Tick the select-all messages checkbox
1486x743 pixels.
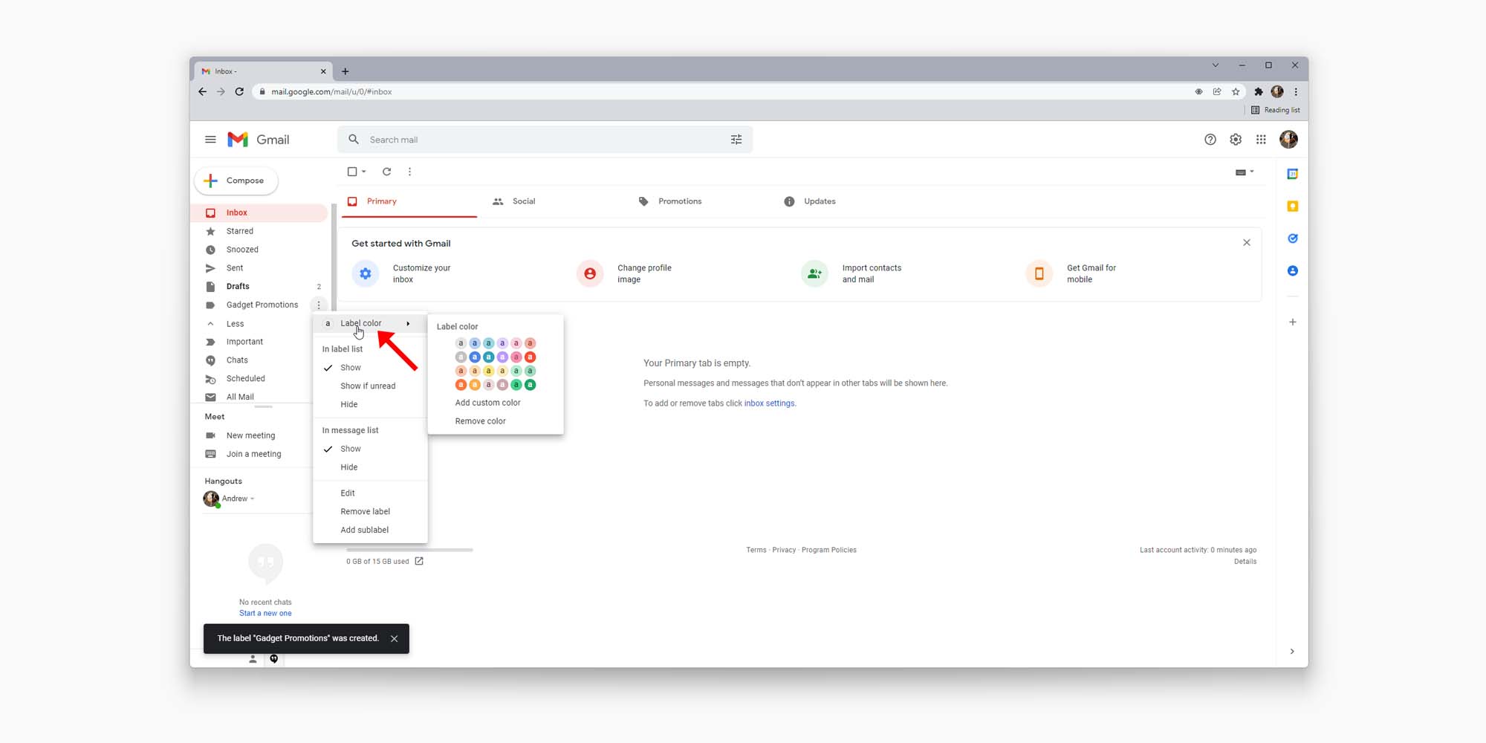pyautogui.click(x=352, y=172)
